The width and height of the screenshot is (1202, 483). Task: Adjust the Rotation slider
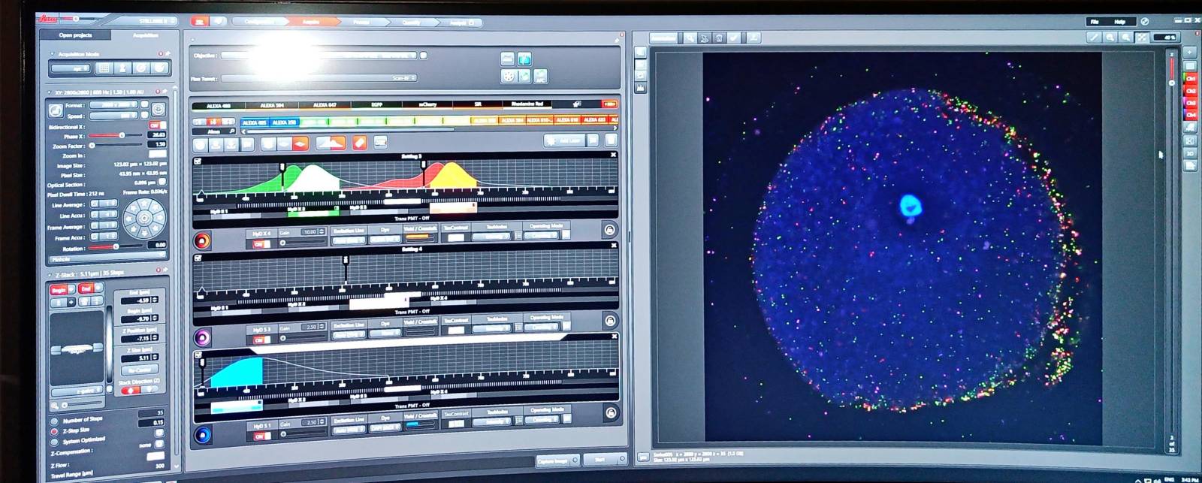pyautogui.click(x=117, y=246)
